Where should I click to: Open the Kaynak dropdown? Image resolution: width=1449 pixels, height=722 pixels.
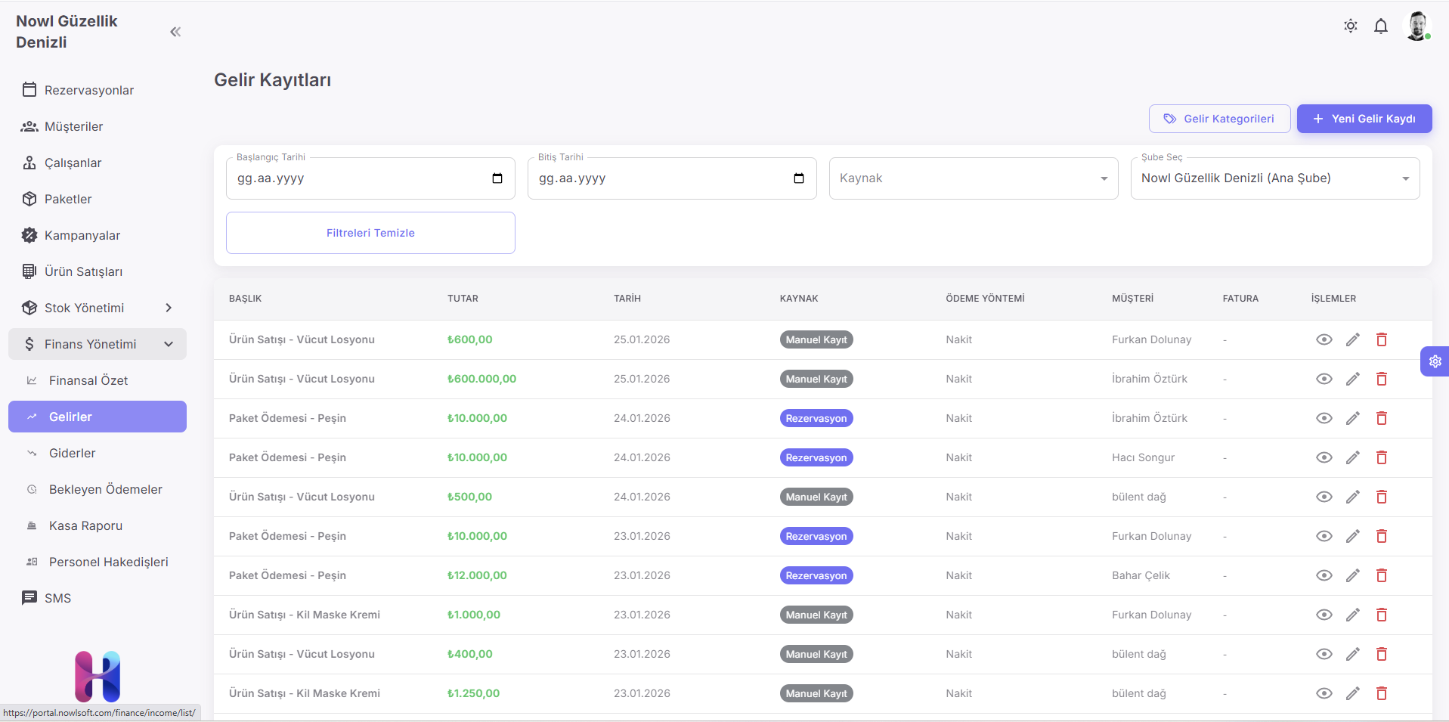click(x=973, y=178)
